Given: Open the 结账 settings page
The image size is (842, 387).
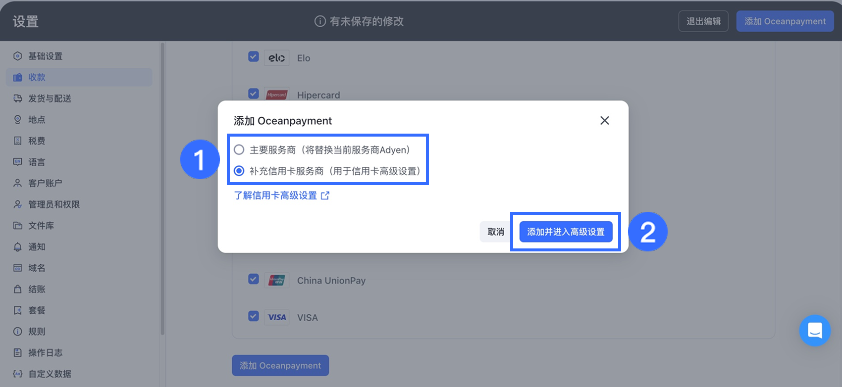Looking at the screenshot, I should (79, 289).
